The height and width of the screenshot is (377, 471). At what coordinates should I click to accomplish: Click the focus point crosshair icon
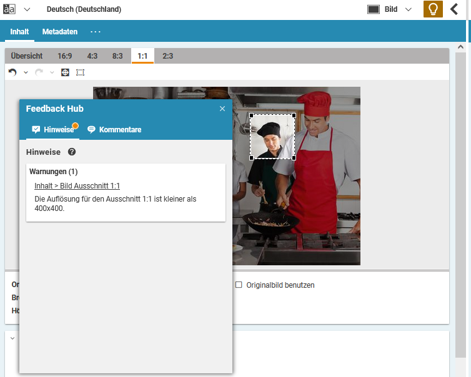point(65,72)
